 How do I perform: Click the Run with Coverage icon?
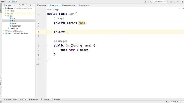pyautogui.click(x=175, y=2)
